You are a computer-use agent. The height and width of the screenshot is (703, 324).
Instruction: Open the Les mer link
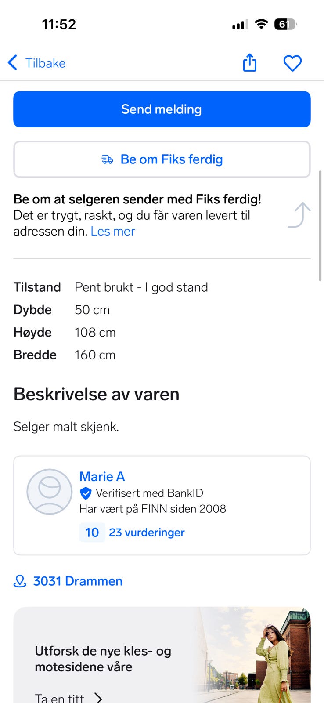point(113,231)
